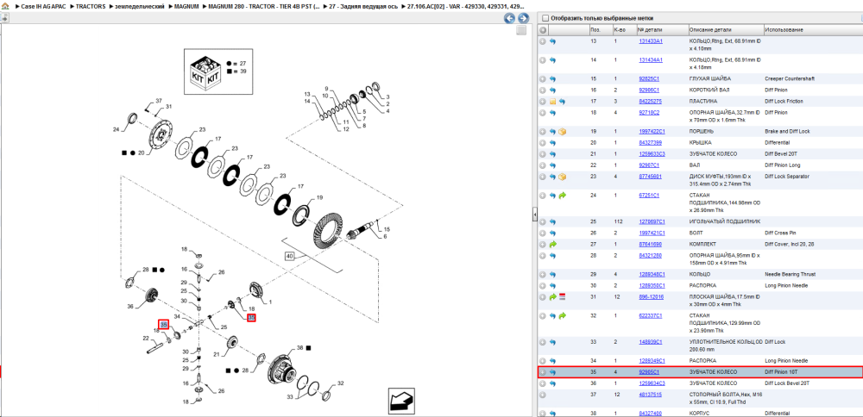Open the земледельческий breadcrumb
The width and height of the screenshot is (863, 417).
point(140,6)
